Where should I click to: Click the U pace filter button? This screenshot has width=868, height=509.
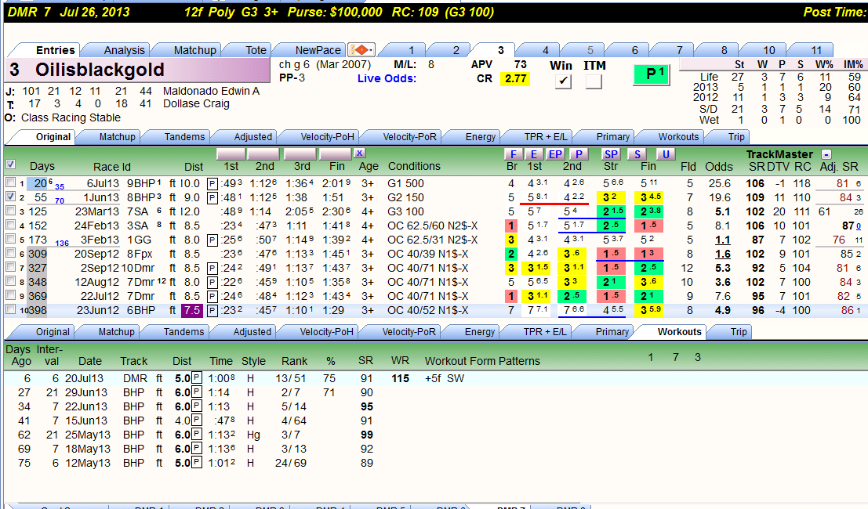pos(666,154)
